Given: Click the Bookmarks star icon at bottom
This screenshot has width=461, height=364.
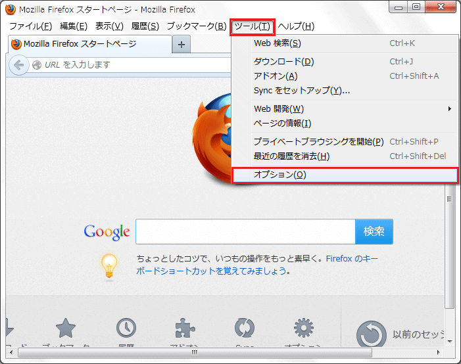Looking at the screenshot, I should point(65,330).
